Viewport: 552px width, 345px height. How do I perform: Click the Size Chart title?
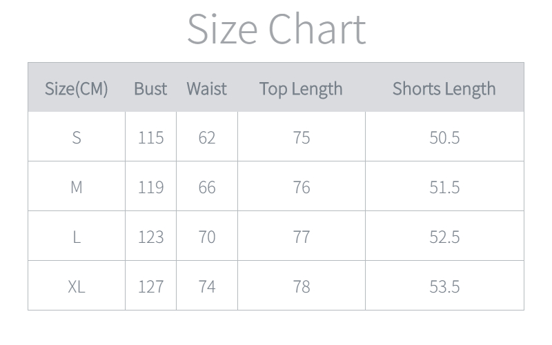276,29
